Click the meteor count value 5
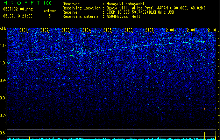Screen dimensions: 220x140 [50, 16]
